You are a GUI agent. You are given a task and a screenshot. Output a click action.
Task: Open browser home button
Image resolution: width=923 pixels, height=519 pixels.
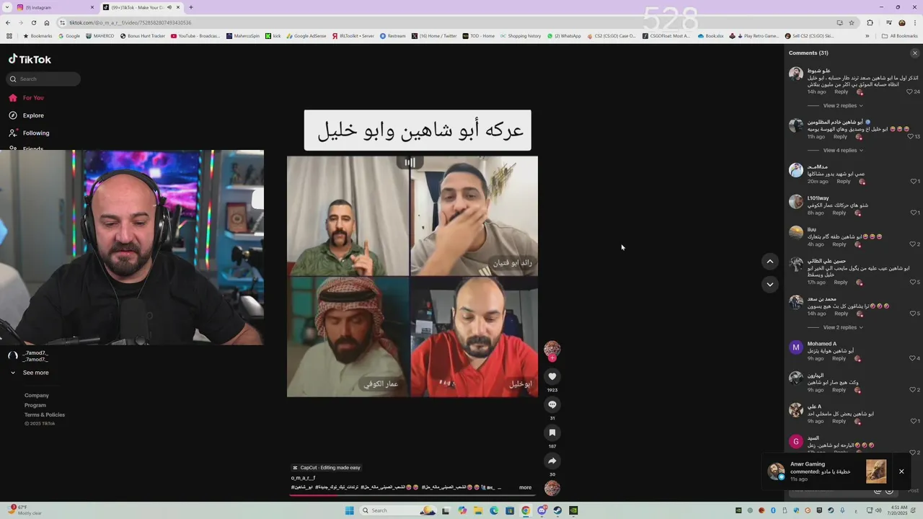point(47,22)
